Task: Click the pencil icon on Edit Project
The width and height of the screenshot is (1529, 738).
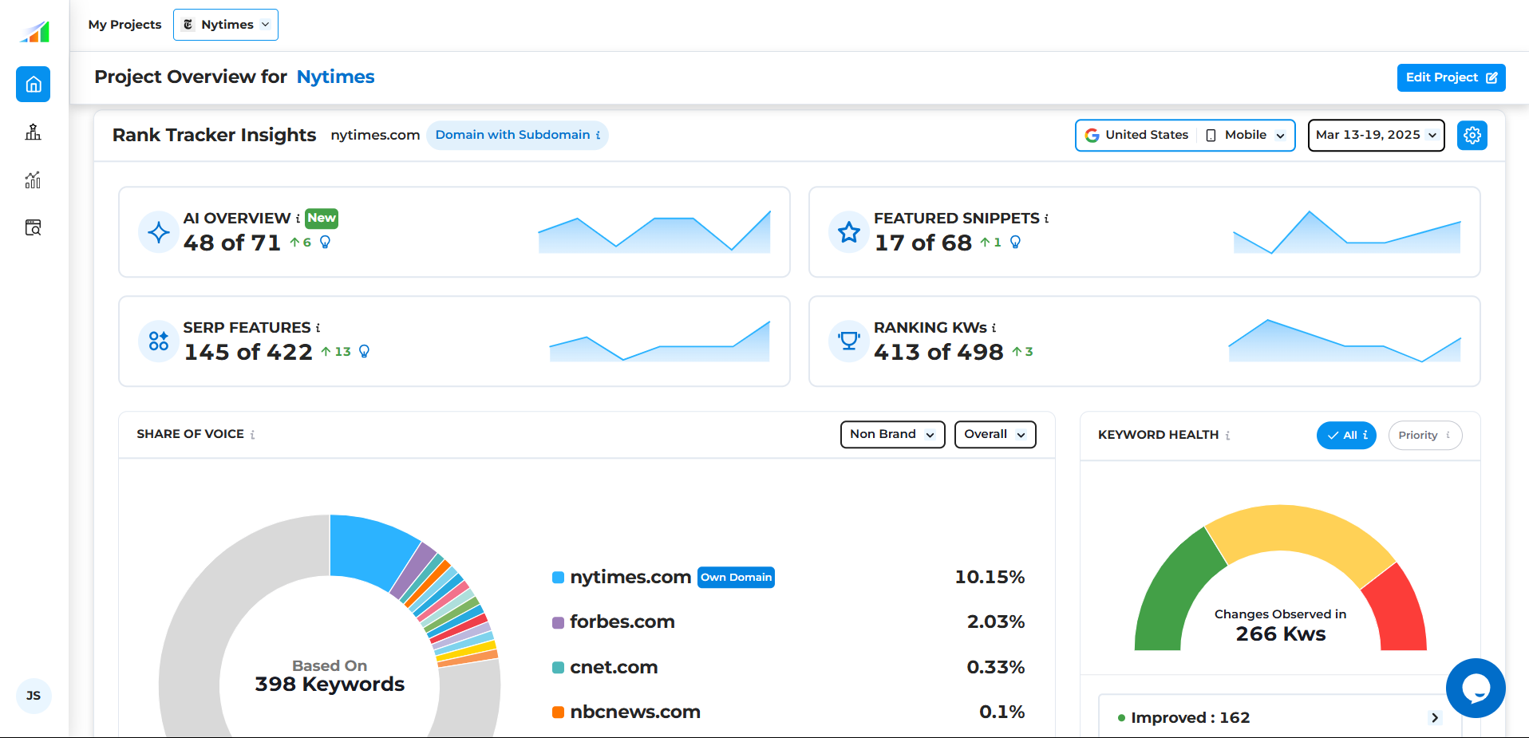Action: pos(1491,78)
